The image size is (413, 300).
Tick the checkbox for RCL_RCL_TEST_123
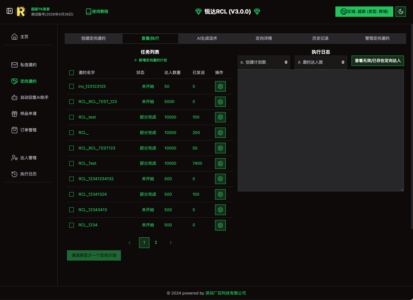(71, 102)
